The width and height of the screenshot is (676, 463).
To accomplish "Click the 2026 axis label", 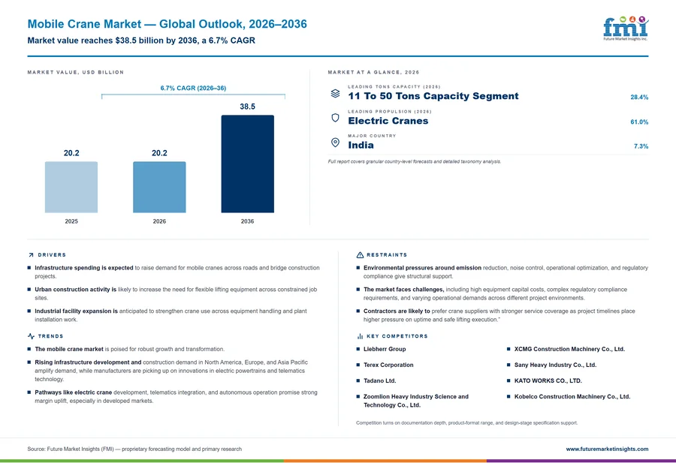I will pyautogui.click(x=159, y=221).
